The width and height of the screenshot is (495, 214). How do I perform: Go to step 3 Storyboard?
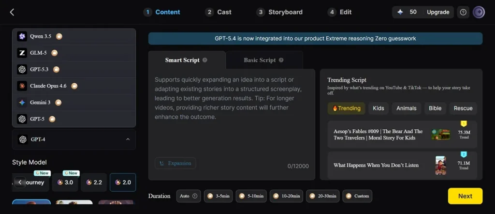(279, 12)
